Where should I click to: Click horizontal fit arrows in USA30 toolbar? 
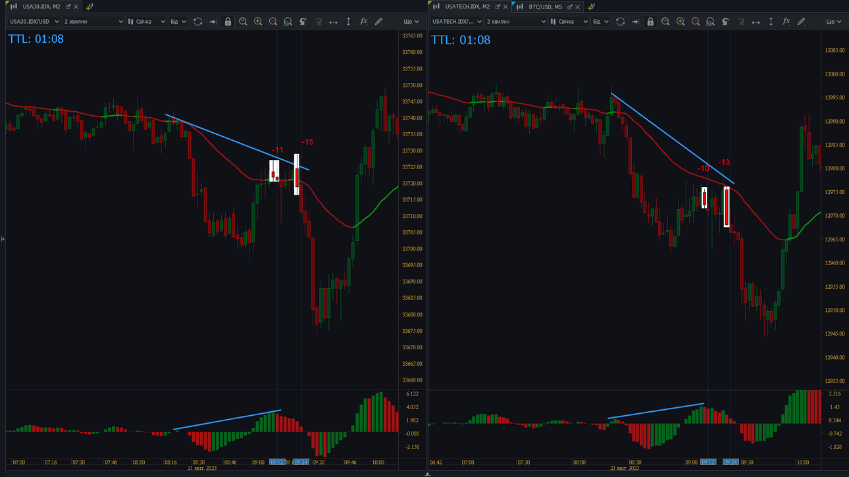(333, 22)
